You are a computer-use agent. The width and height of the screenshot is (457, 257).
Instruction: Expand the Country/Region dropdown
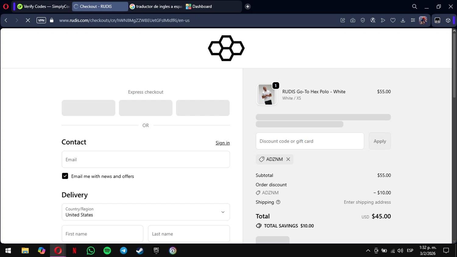click(x=146, y=212)
